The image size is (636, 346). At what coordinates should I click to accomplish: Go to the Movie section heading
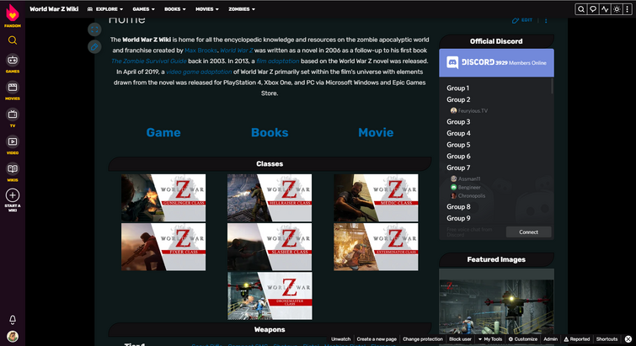[376, 132]
